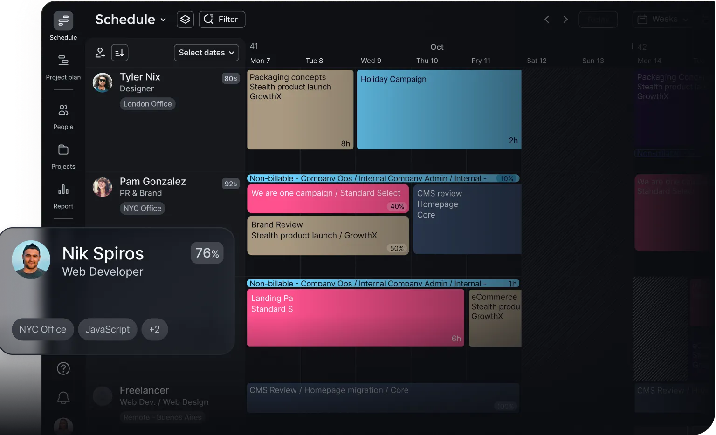Screen dimensions: 716x435
Task: Select the Schedule icon in the sidebar
Action: click(x=63, y=20)
